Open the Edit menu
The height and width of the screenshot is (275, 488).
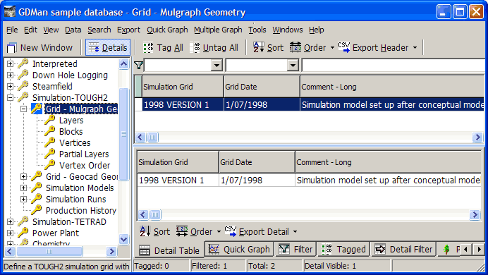(x=30, y=30)
